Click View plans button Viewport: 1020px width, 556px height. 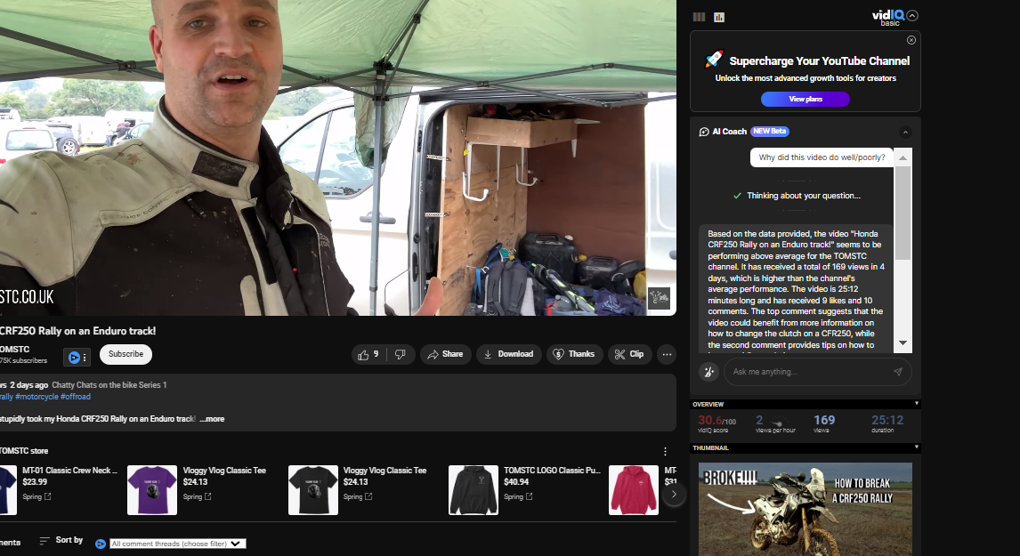[805, 99]
